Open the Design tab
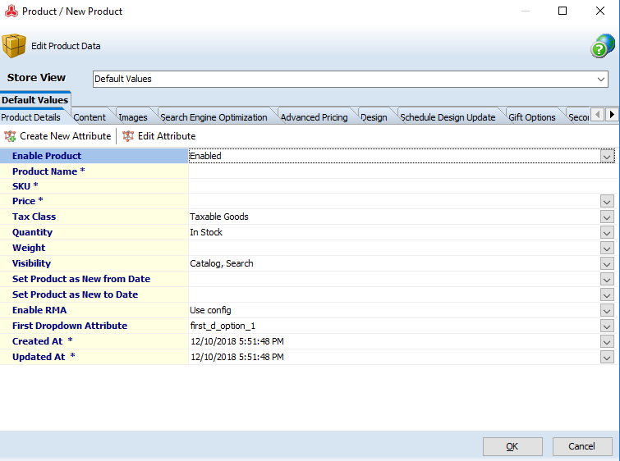The width and height of the screenshot is (620, 461). click(x=374, y=117)
